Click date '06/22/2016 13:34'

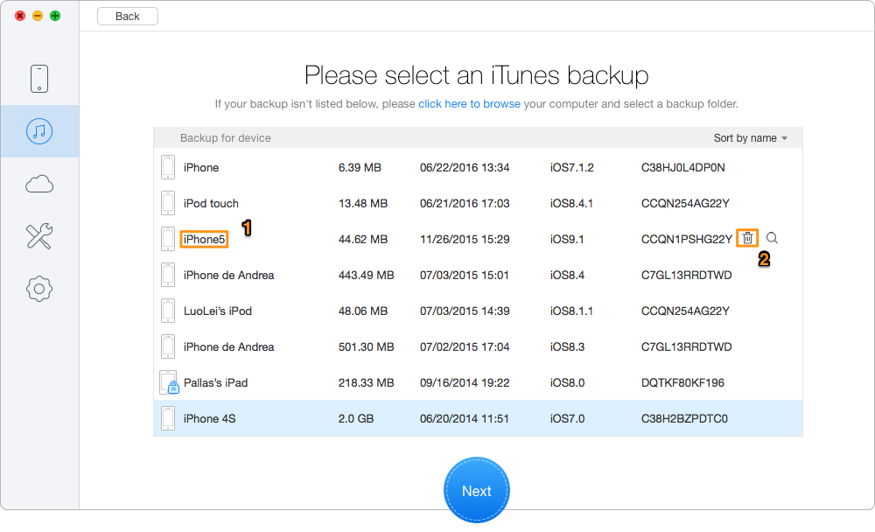tap(465, 167)
